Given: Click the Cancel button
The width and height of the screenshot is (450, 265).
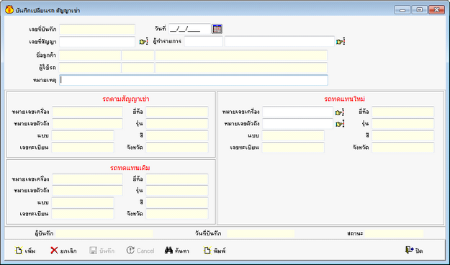Looking at the screenshot, I should pyautogui.click(x=140, y=251).
